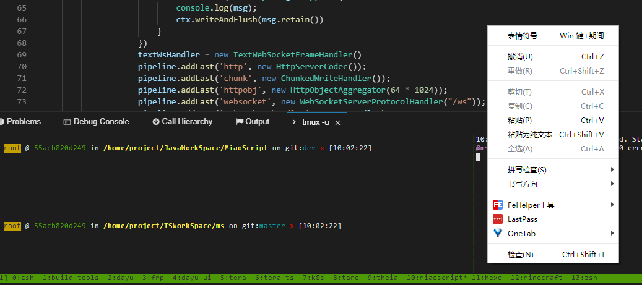
Task: Show the Output panel tab
Action: [x=253, y=122]
